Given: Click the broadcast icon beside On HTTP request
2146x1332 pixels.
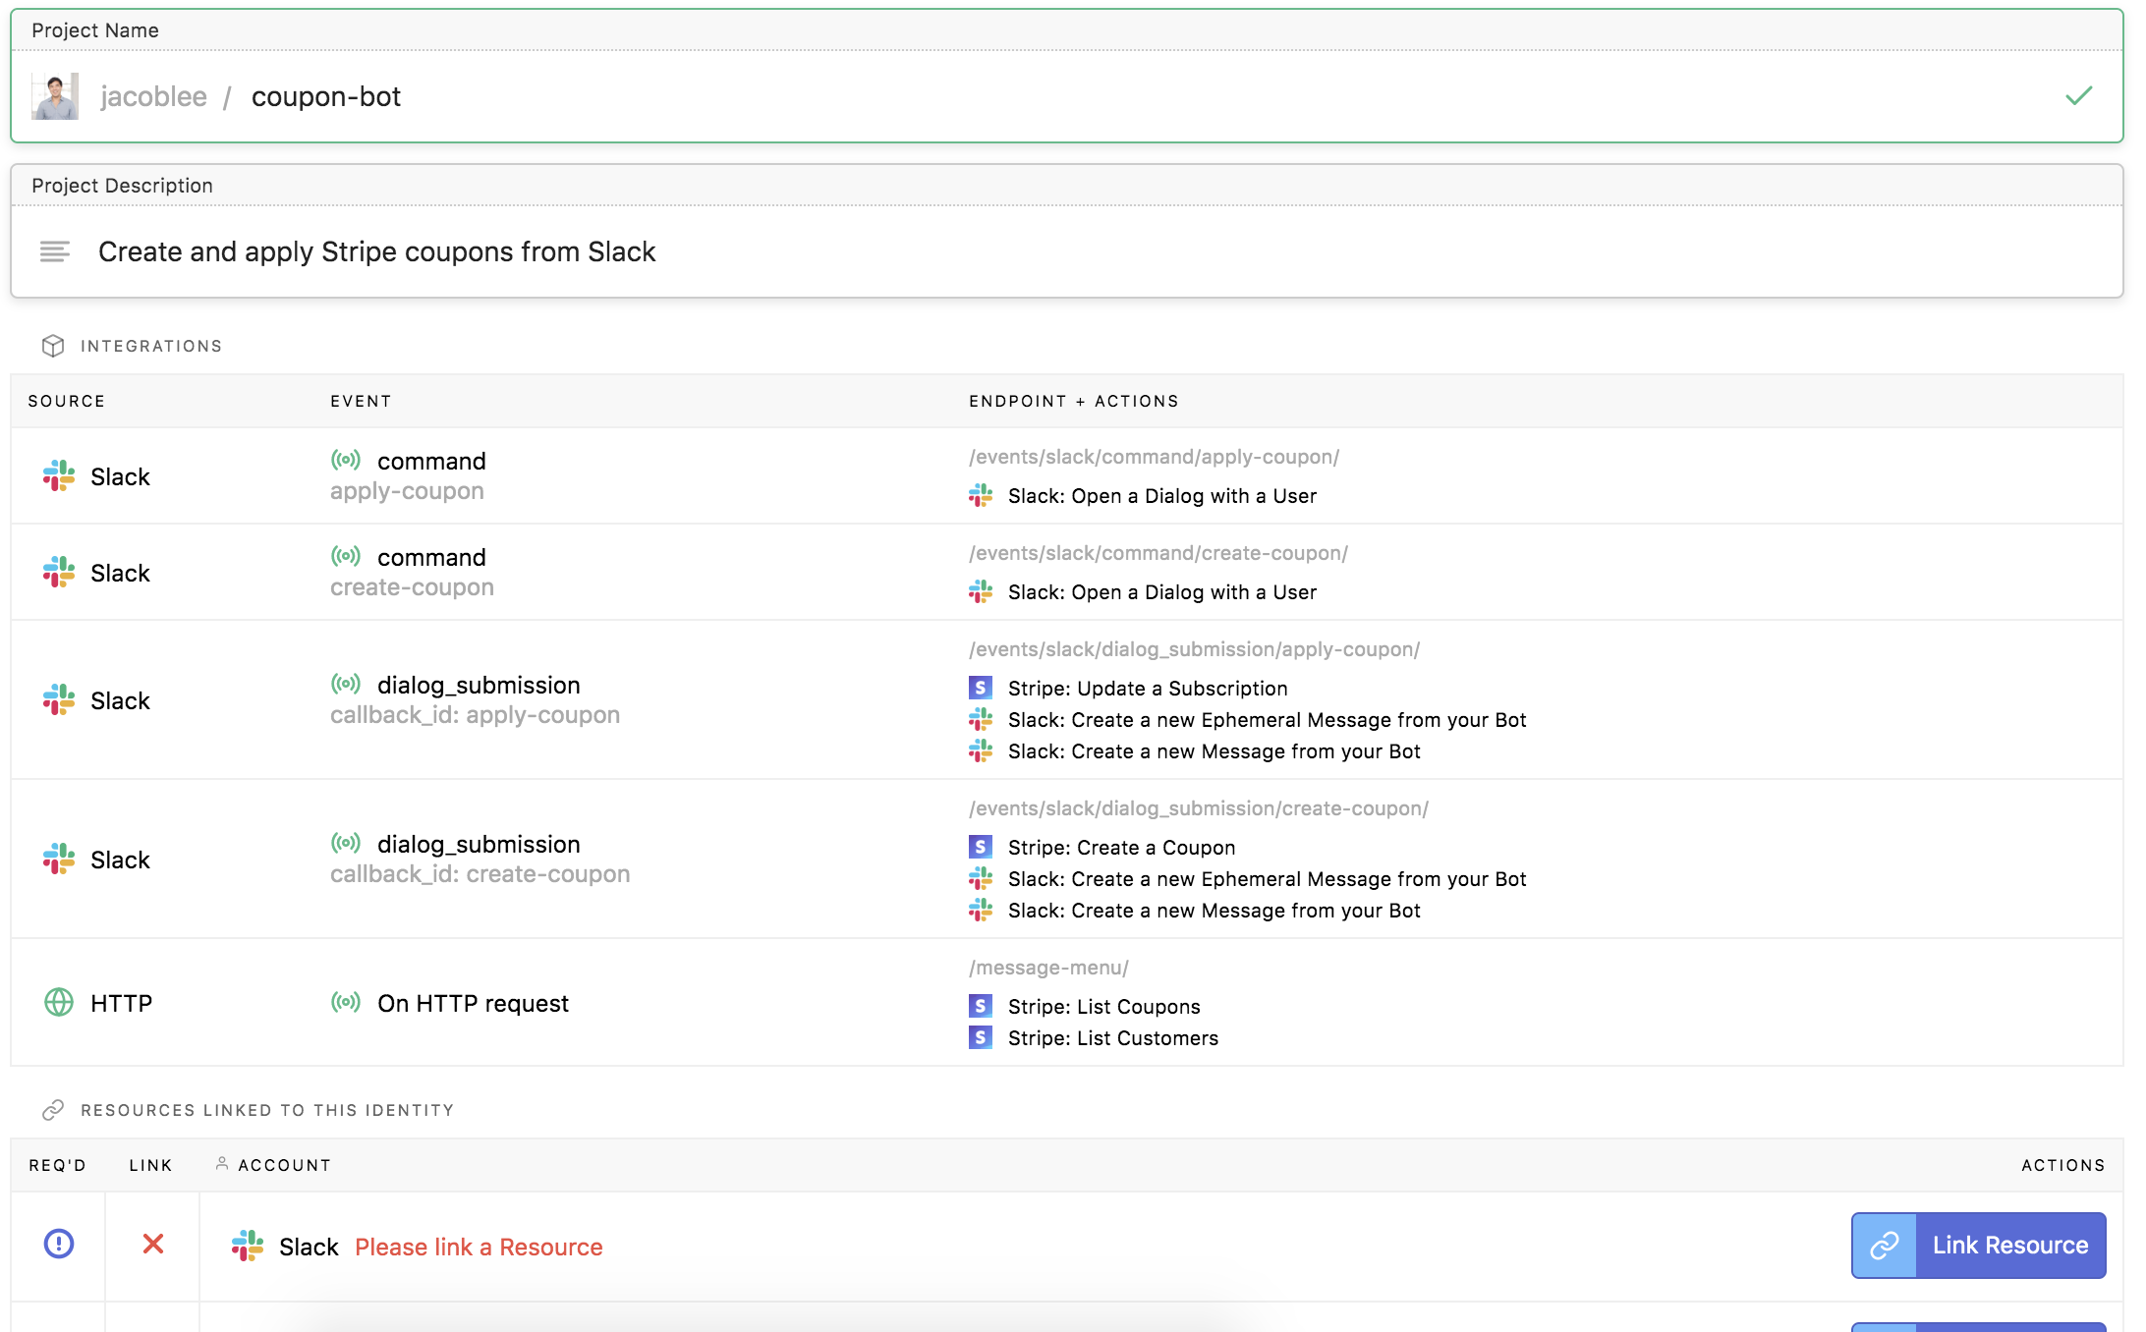Looking at the screenshot, I should 346,1003.
